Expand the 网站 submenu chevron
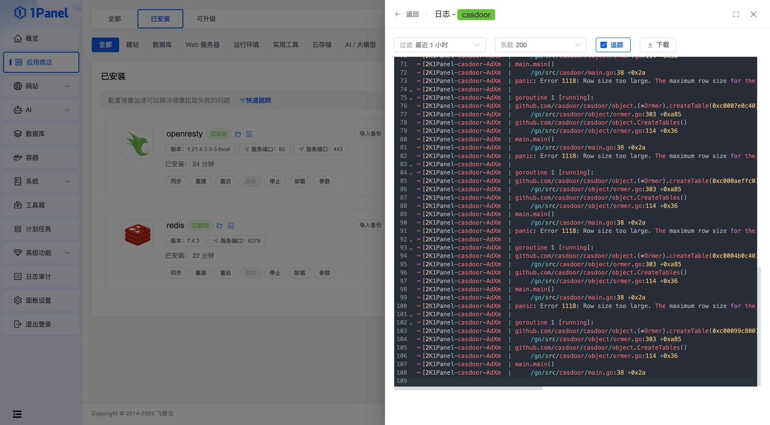This screenshot has height=425, width=770. [67, 86]
